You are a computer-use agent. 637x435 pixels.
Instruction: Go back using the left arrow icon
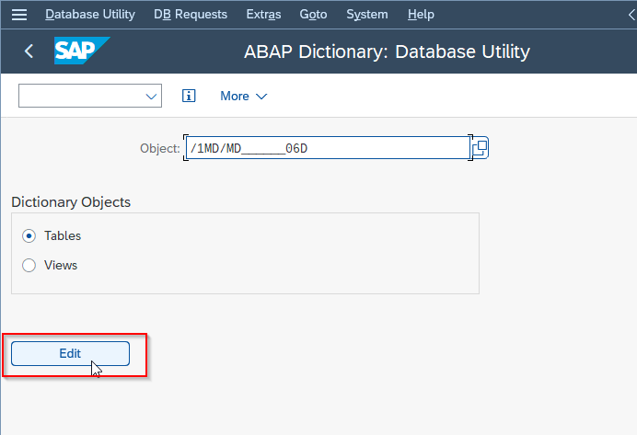click(29, 52)
